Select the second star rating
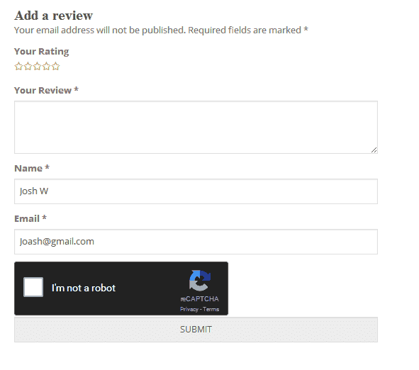This screenshot has width=419, height=370. (x=28, y=66)
